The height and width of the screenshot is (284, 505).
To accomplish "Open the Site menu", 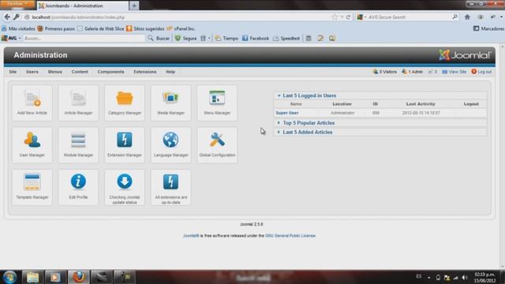I will 13,72.
